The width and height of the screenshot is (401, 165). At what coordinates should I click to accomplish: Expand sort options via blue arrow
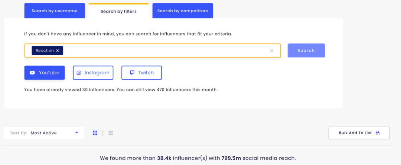(x=76, y=133)
